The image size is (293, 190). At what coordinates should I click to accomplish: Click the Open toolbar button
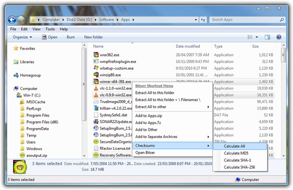50,37
